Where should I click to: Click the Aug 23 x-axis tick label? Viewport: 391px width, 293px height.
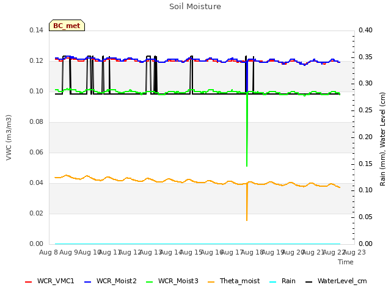(354, 252)
